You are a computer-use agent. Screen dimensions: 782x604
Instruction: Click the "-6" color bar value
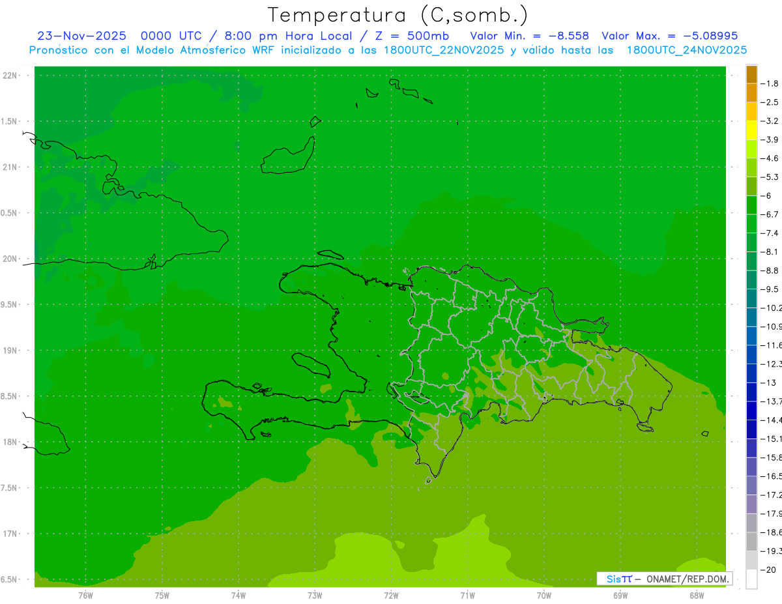tap(767, 195)
